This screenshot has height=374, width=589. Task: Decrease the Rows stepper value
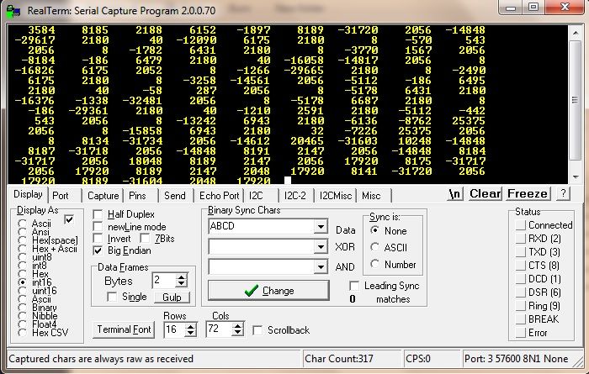pos(190,333)
